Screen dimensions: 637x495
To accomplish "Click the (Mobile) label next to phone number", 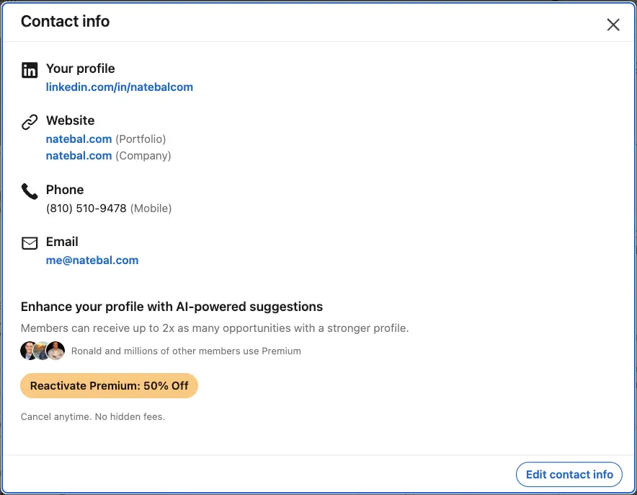I will (x=151, y=209).
